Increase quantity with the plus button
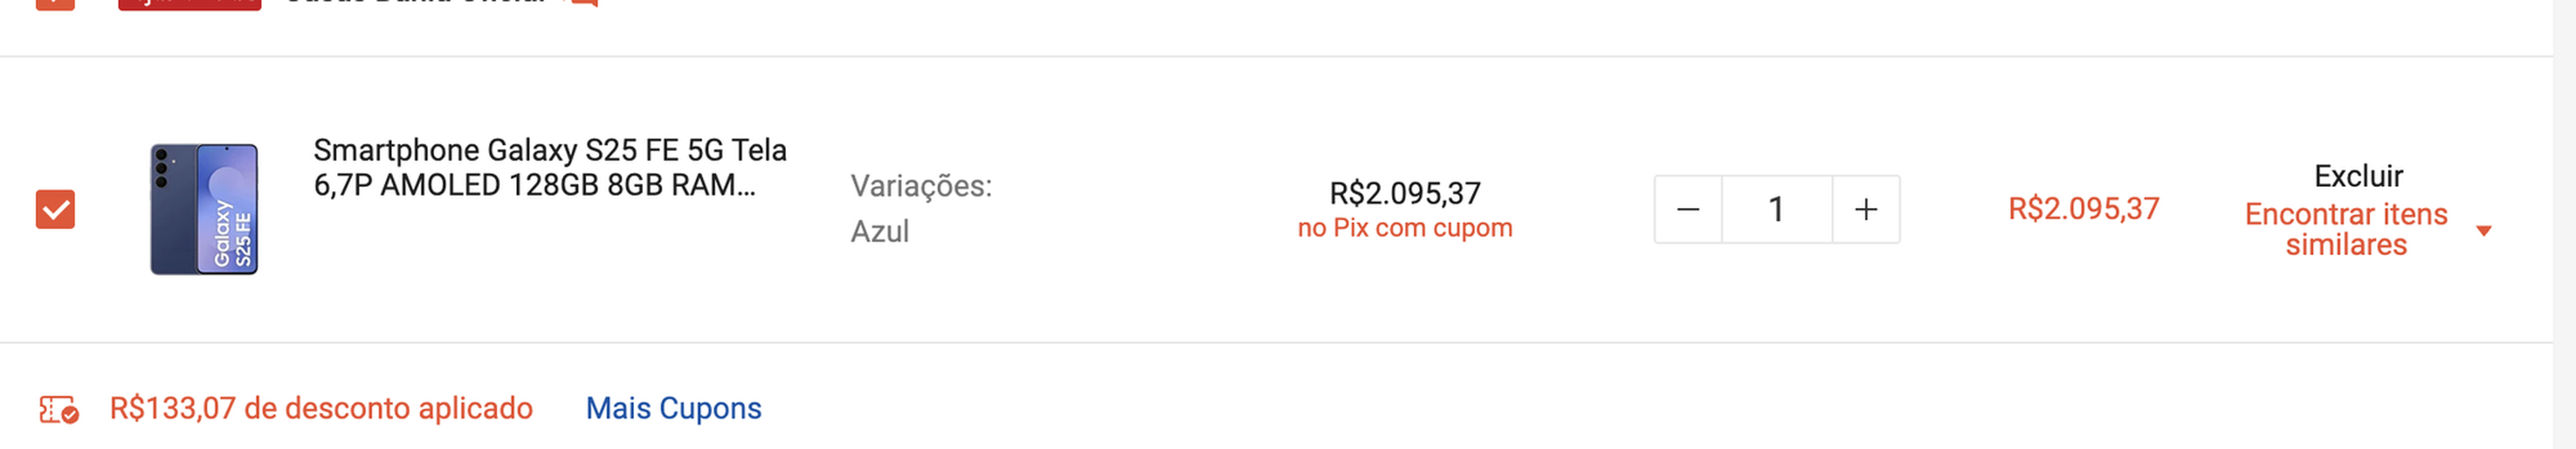2576x449 pixels. (x=1866, y=209)
